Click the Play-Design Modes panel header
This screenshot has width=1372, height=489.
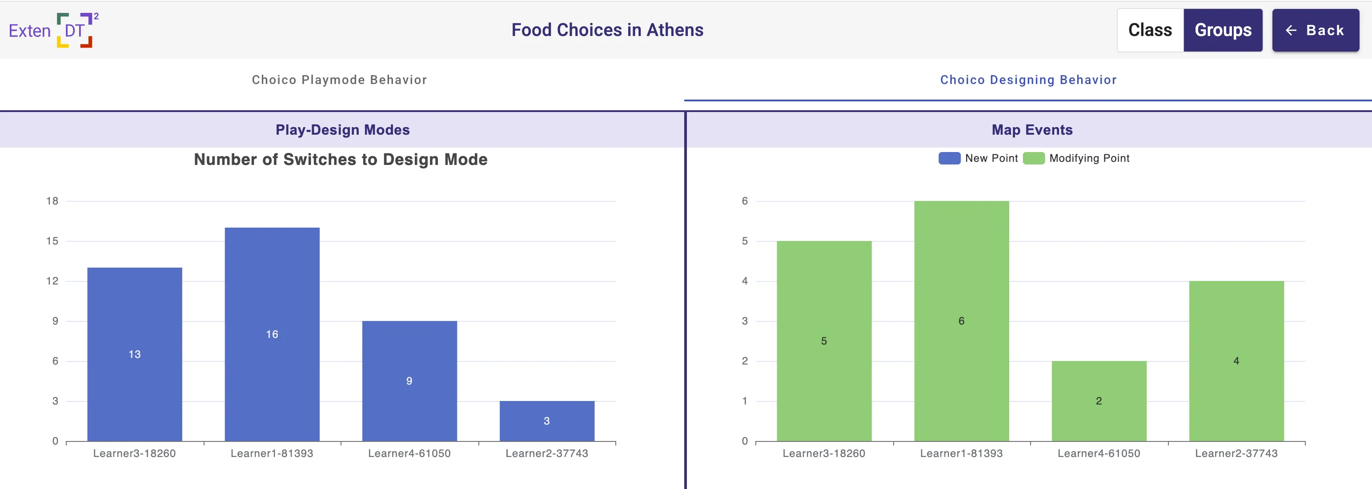pyautogui.click(x=342, y=130)
